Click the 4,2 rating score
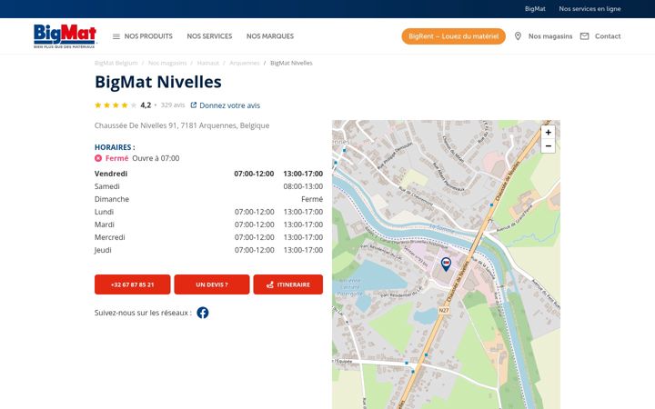 (x=146, y=105)
